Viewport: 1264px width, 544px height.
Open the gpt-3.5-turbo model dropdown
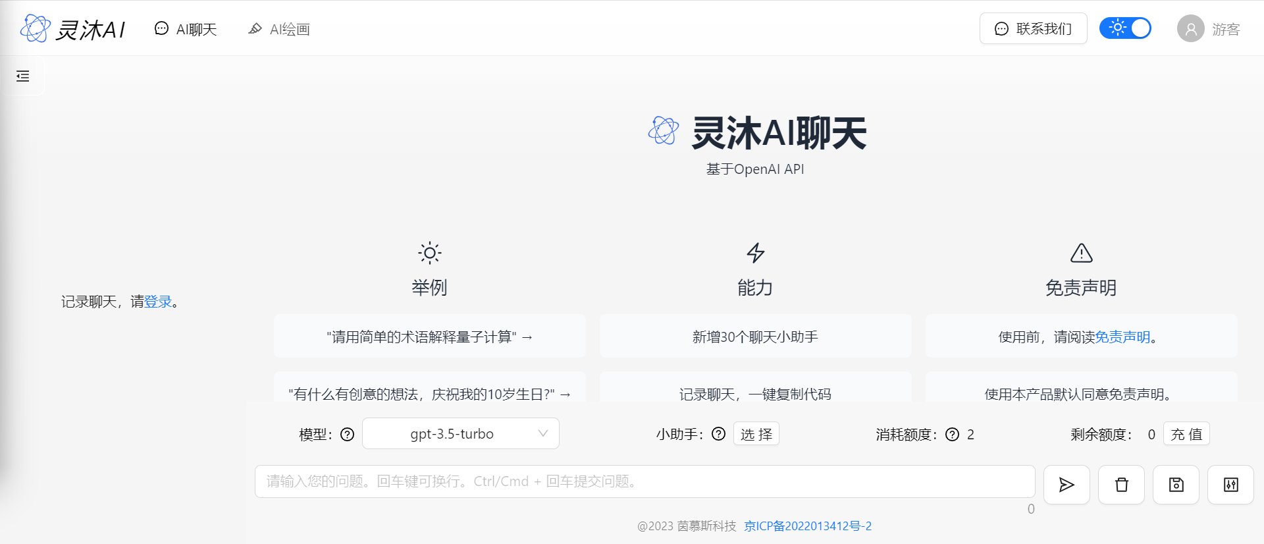click(461, 433)
